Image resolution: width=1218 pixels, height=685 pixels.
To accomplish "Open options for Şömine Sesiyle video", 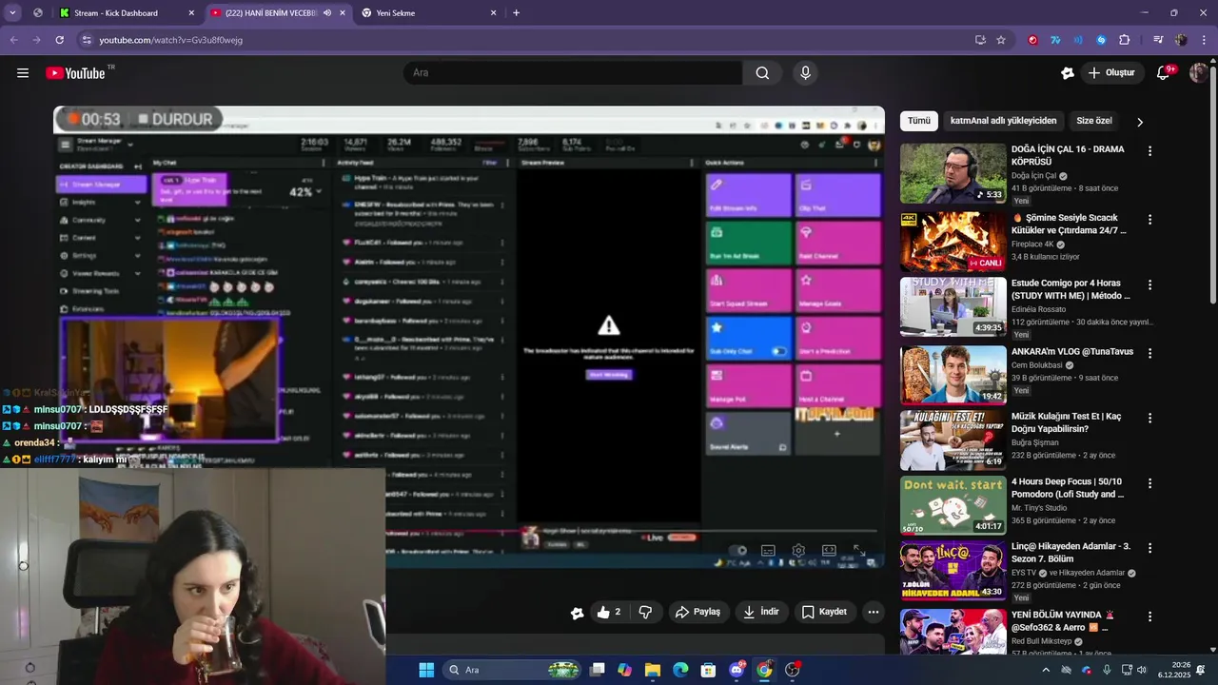I will [x=1149, y=219].
